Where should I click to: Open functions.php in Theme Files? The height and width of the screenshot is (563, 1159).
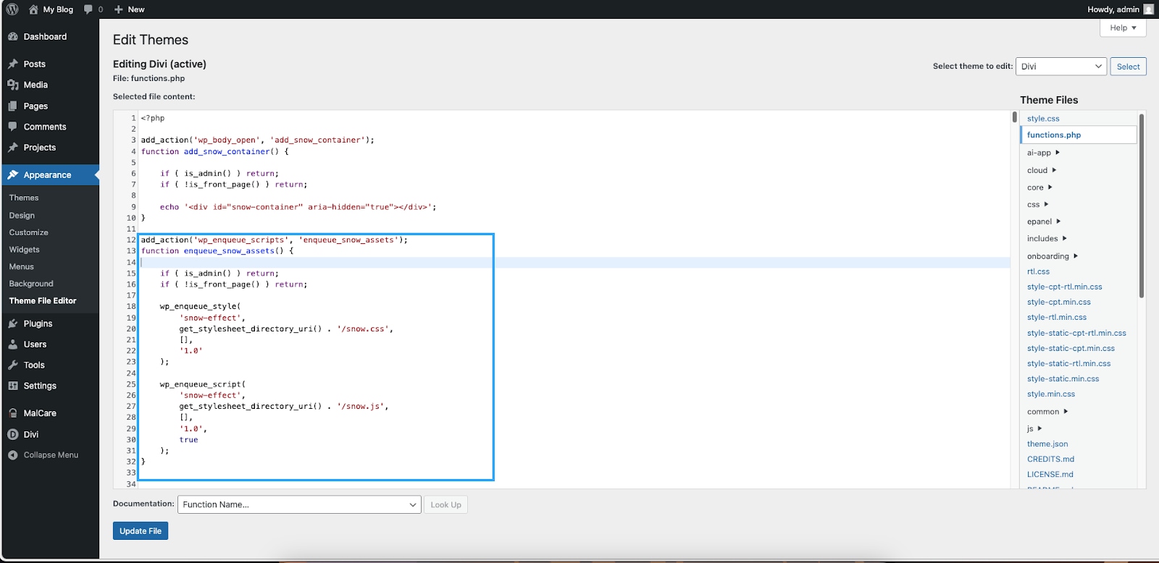pyautogui.click(x=1054, y=135)
